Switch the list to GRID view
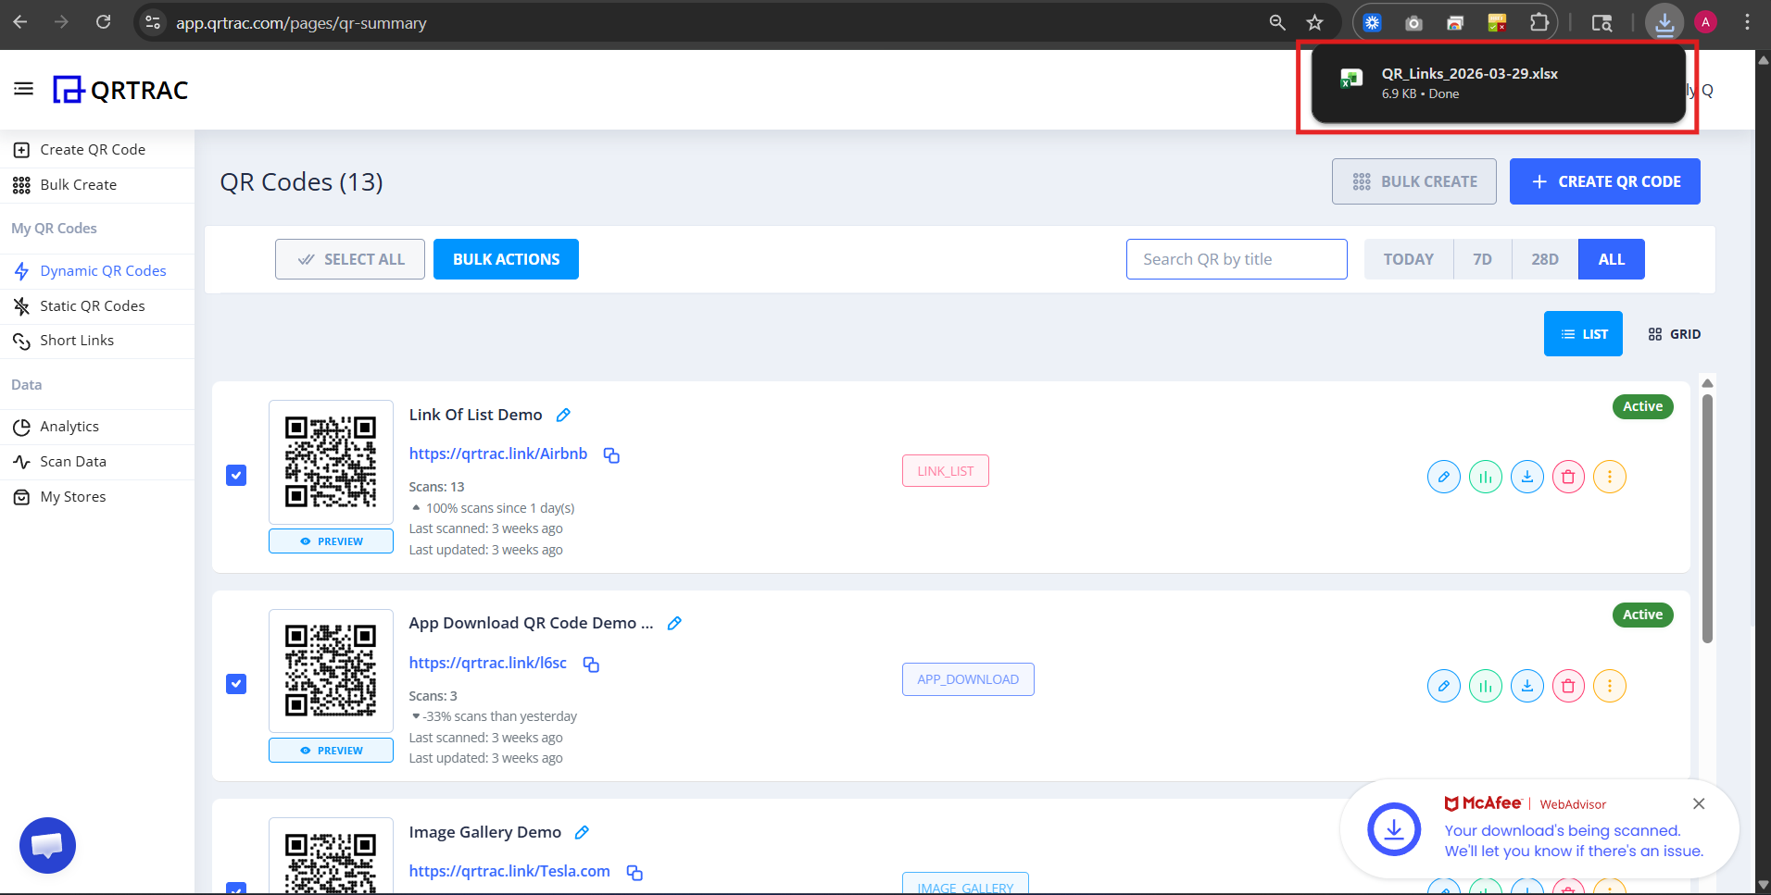The width and height of the screenshot is (1771, 895). tap(1675, 333)
